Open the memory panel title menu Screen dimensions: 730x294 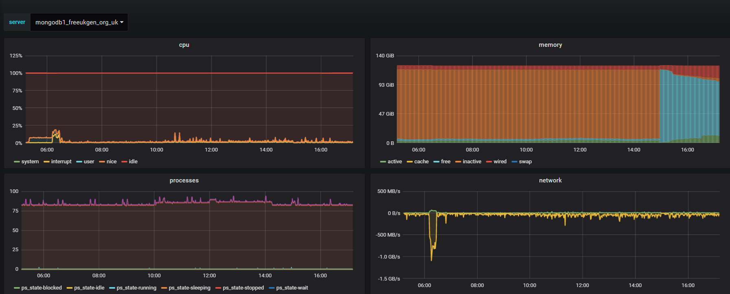click(x=550, y=45)
